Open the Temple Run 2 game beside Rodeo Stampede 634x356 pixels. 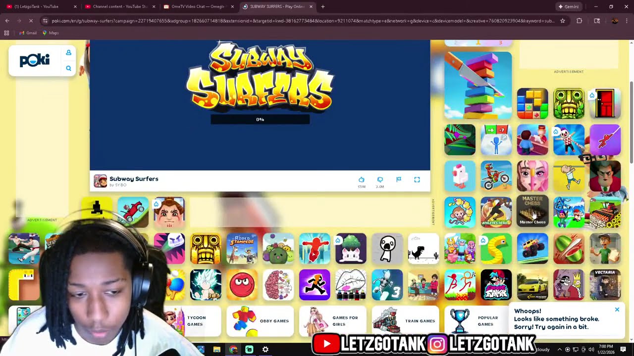point(206,248)
